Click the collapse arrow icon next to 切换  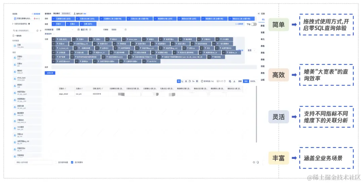pyautogui.click(x=258, y=14)
